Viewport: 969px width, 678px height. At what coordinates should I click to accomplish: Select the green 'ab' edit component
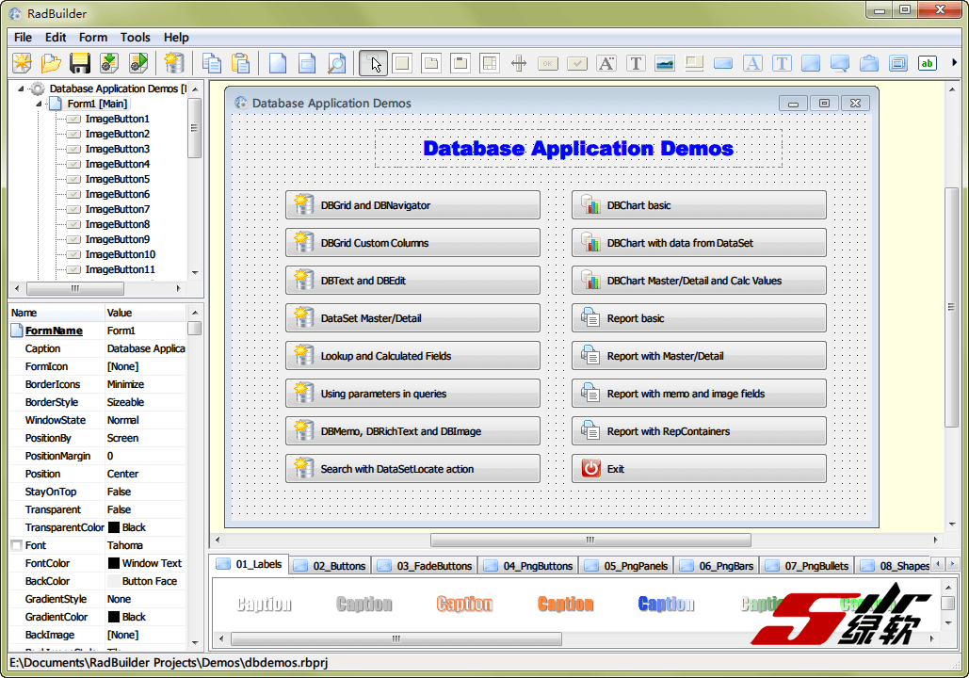[x=928, y=63]
